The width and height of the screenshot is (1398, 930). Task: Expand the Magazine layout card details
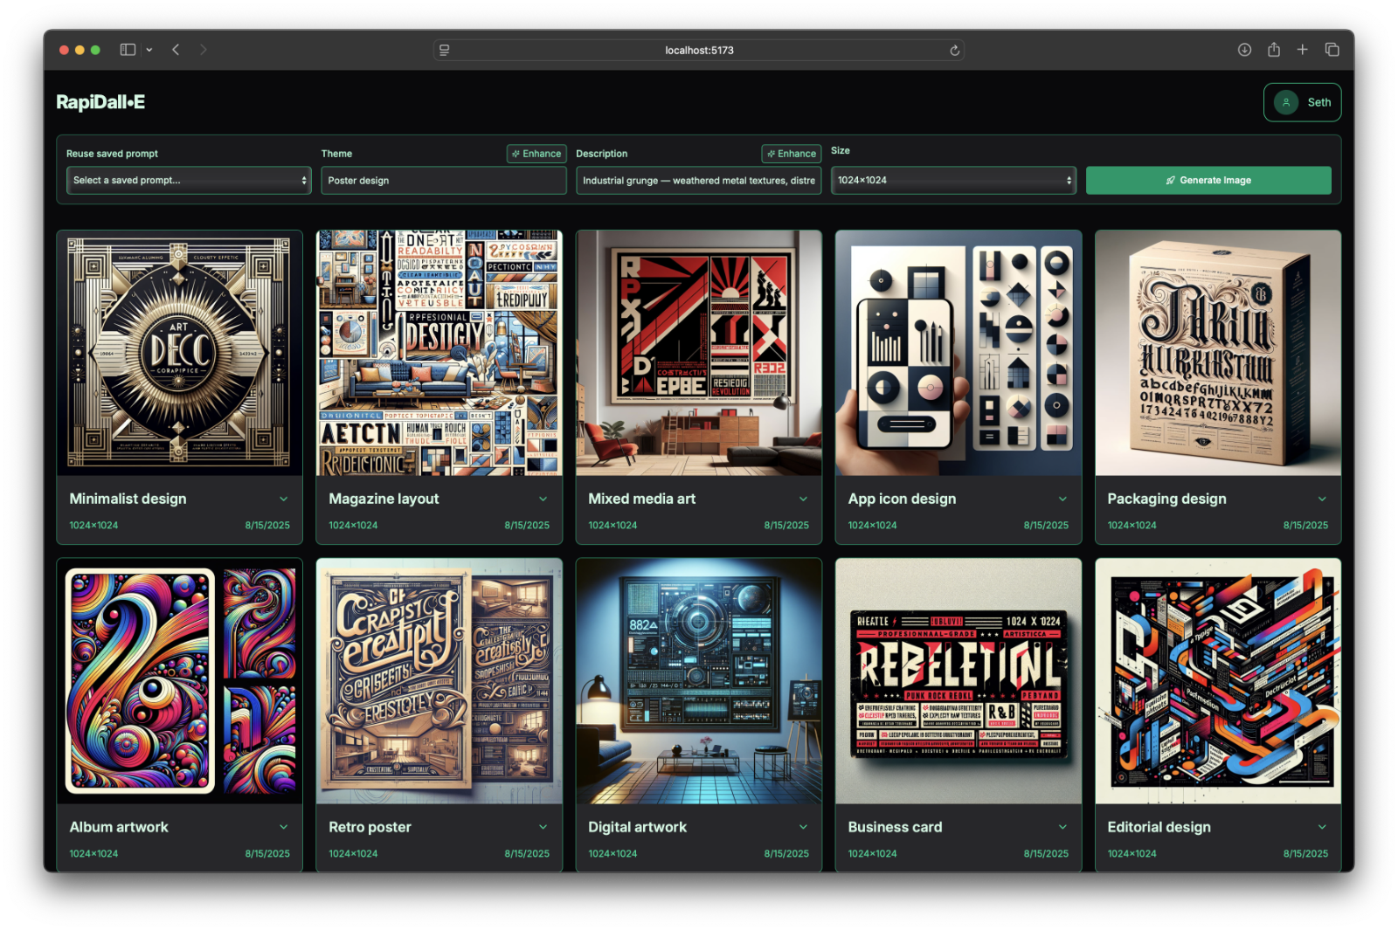pyautogui.click(x=543, y=499)
